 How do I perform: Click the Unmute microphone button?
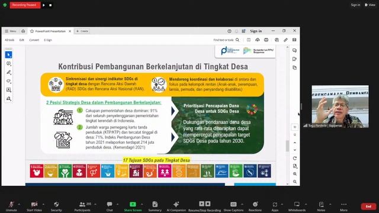coord(11,206)
